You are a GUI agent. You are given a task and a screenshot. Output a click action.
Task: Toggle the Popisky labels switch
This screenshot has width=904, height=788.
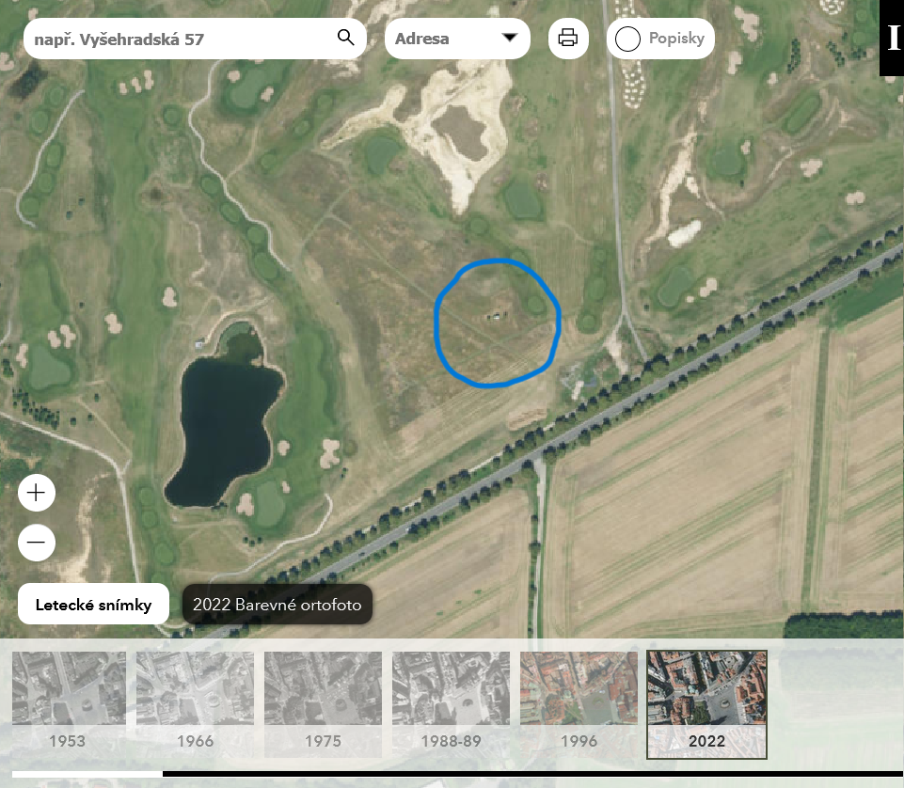(660, 39)
